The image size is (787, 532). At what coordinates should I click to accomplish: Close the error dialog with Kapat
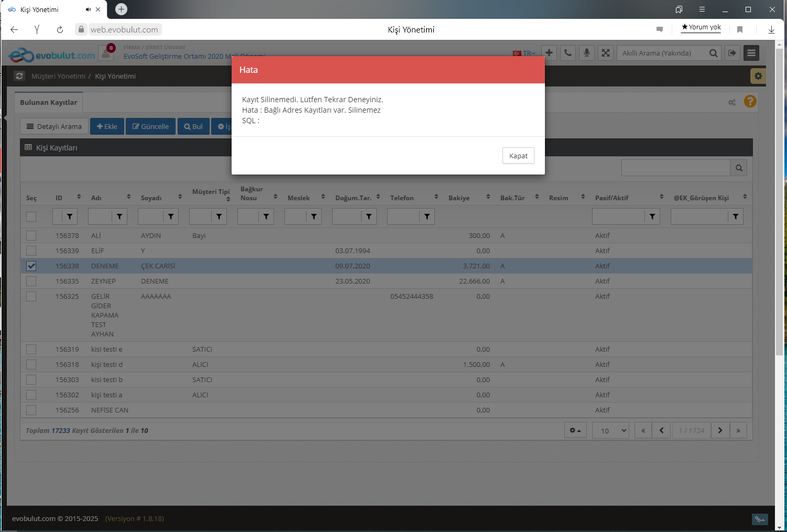click(x=518, y=156)
